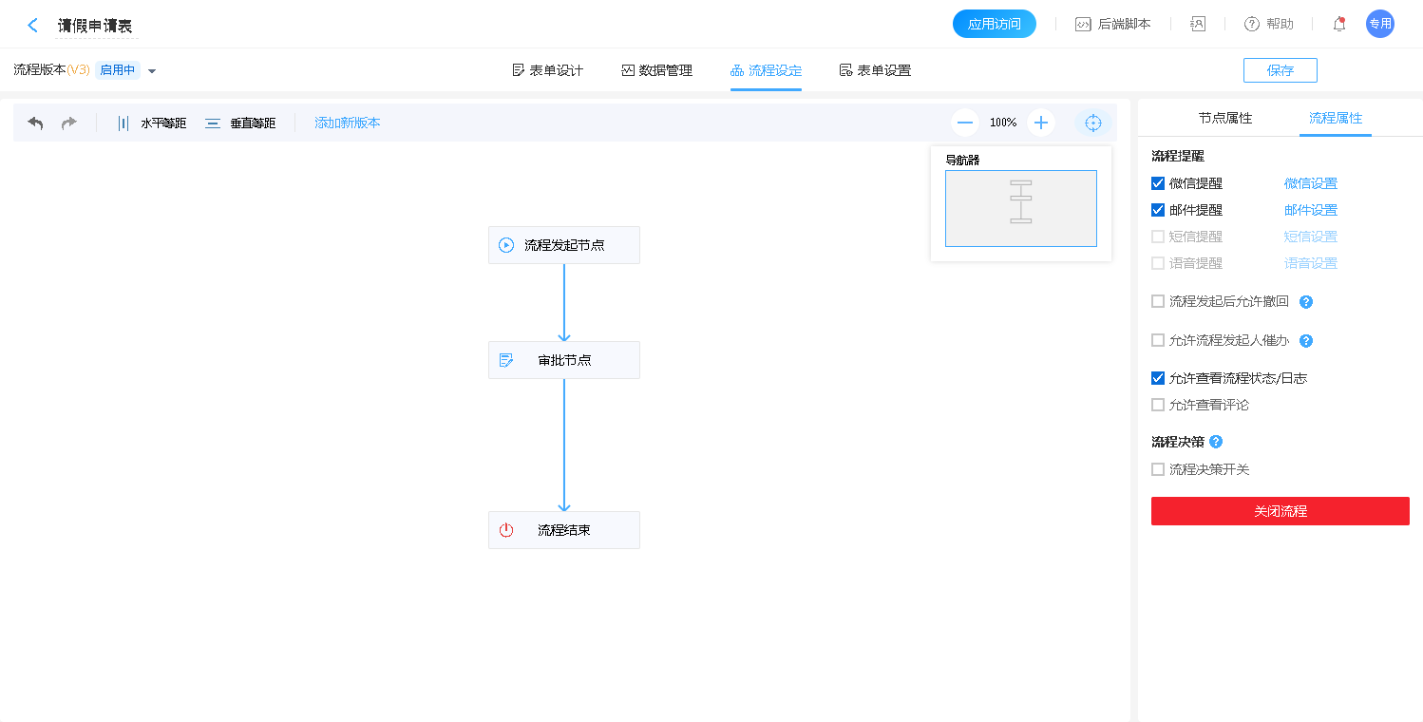The width and height of the screenshot is (1423, 722).
Task: Apply 水平等距 horizontal spacing
Action: [x=151, y=123]
